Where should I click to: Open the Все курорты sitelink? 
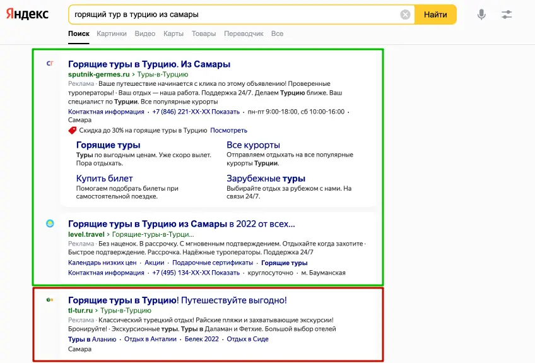253,145
